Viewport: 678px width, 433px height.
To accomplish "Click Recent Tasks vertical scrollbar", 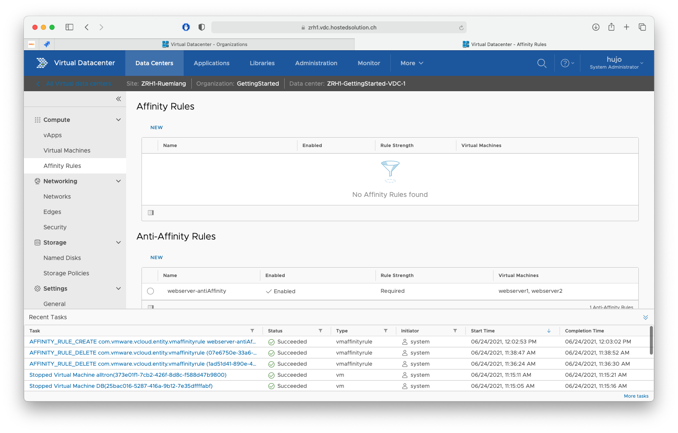I will [x=651, y=340].
